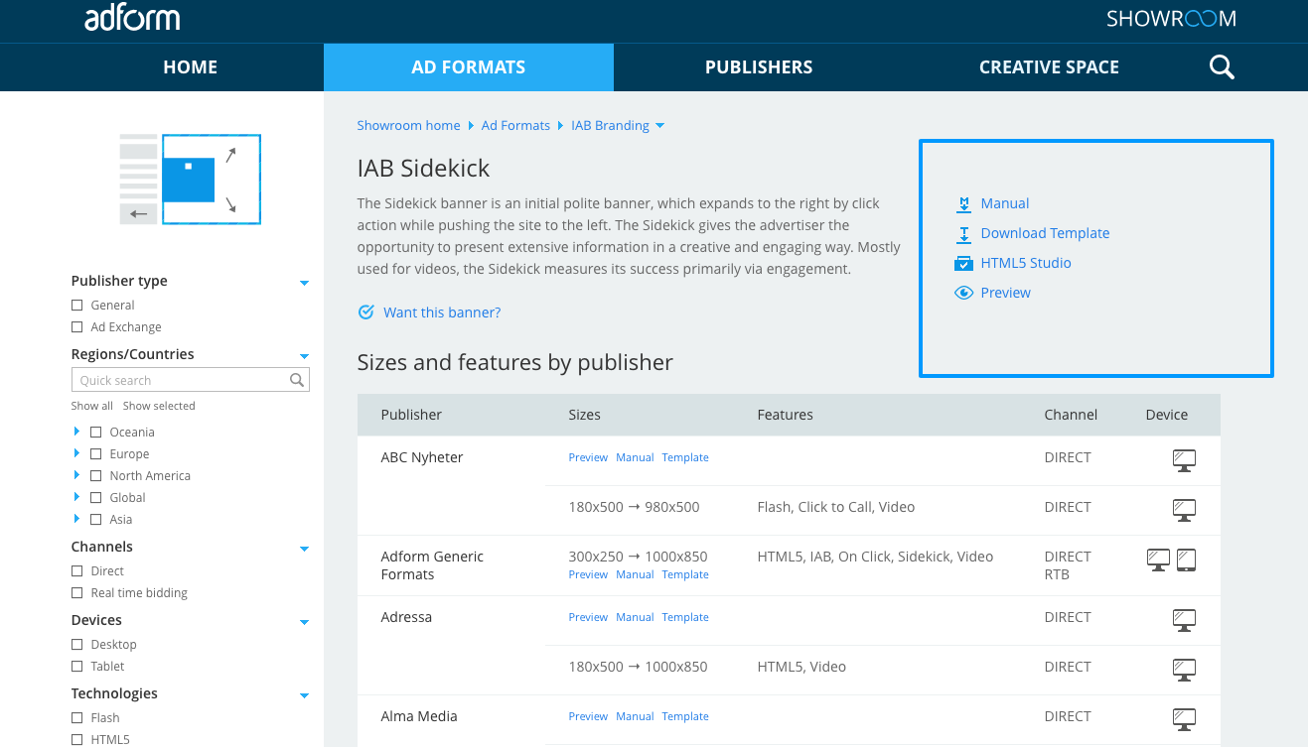Click the Want this banner checkmark icon
This screenshot has width=1308, height=747.
point(365,312)
